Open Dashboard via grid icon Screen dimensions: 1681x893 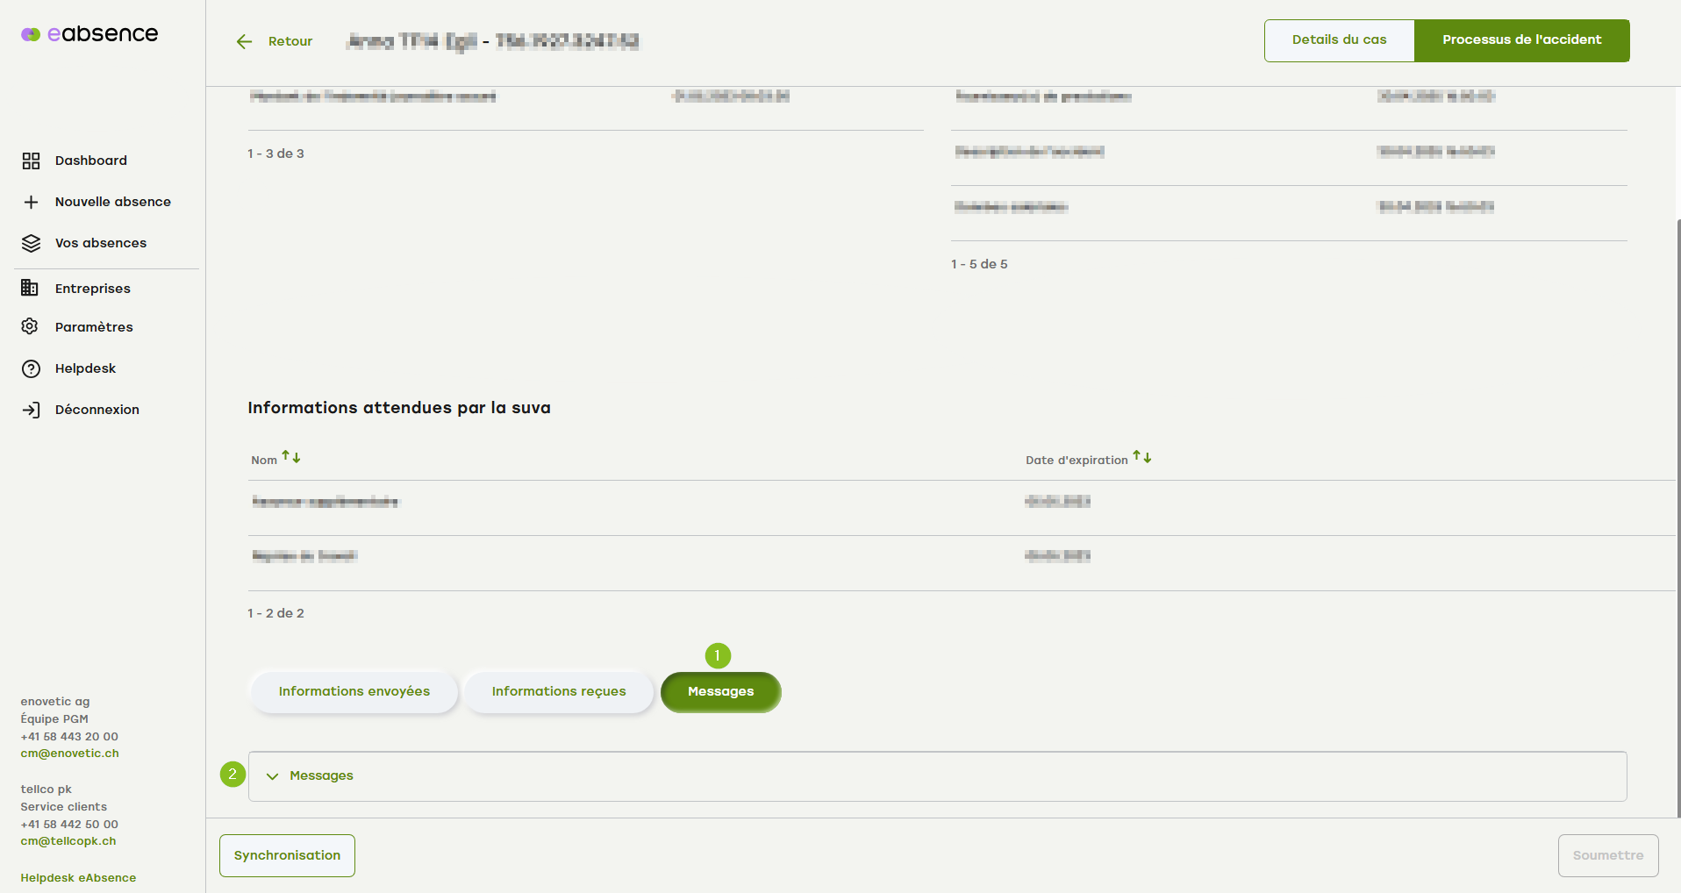(31, 161)
